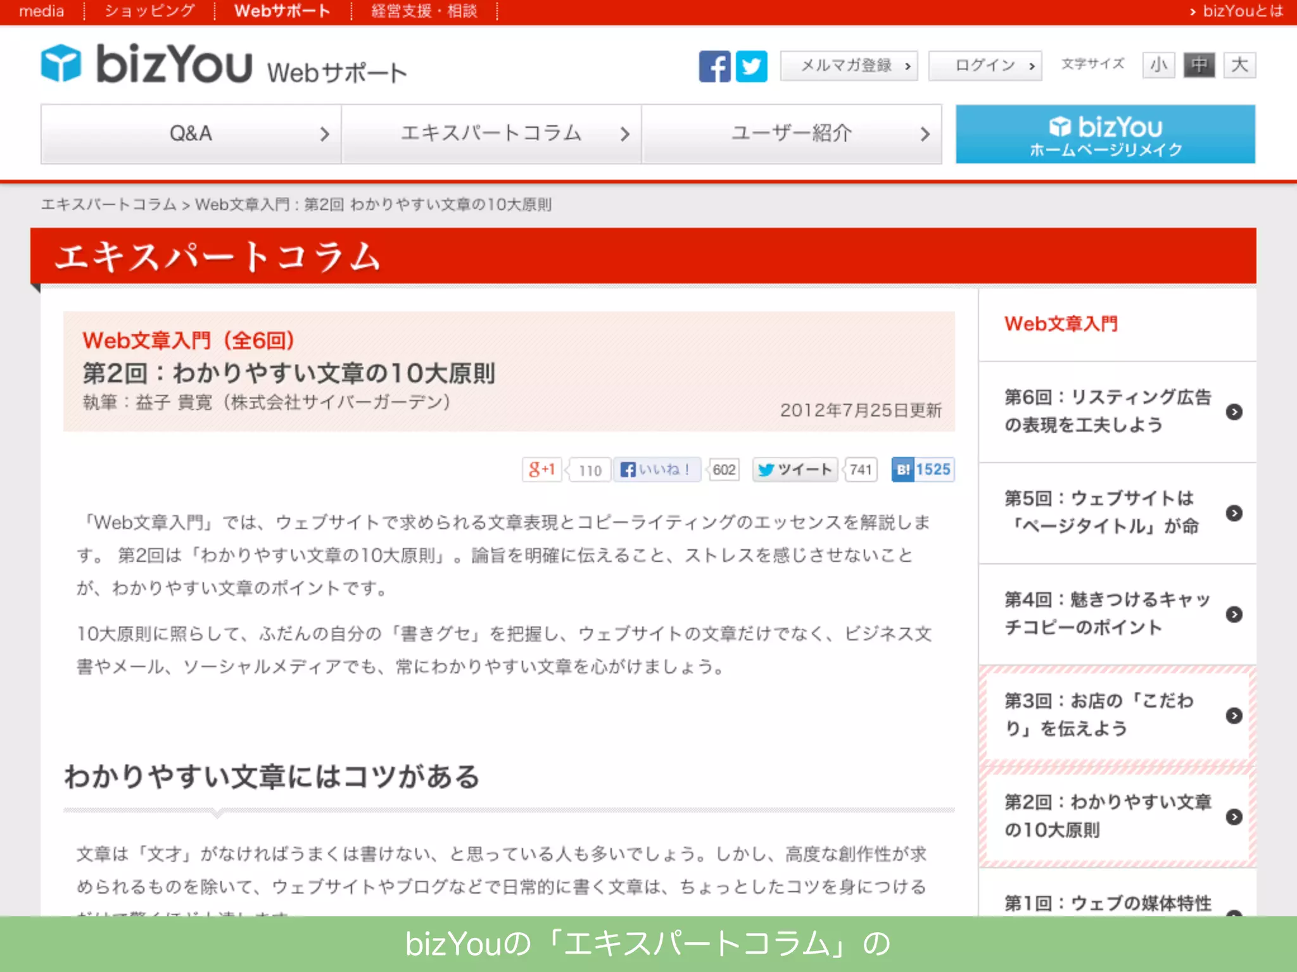This screenshot has width=1297, height=972.
Task: Set text size to 大
Action: coord(1239,65)
